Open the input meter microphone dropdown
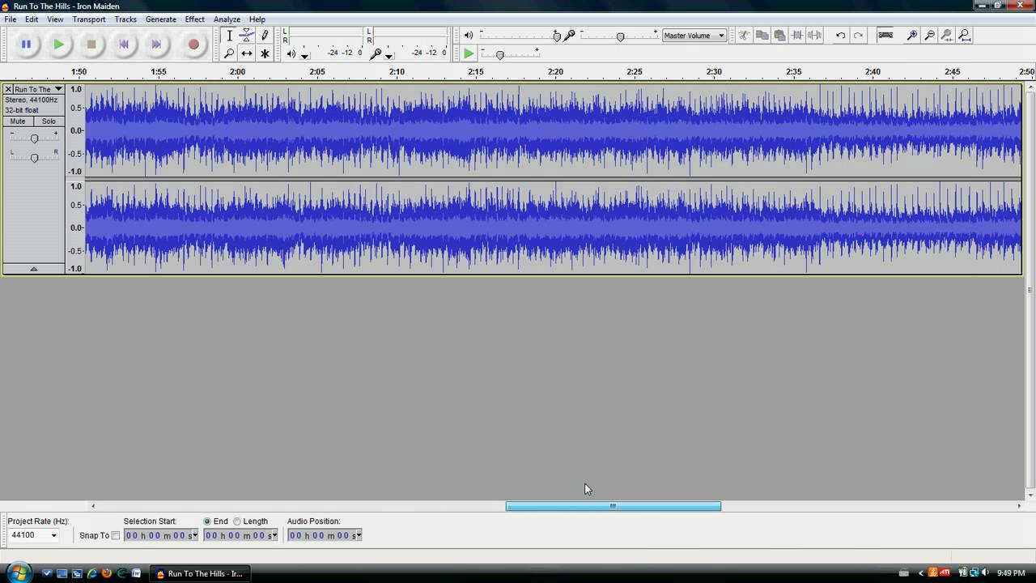This screenshot has height=583, width=1036. pyautogui.click(x=389, y=56)
